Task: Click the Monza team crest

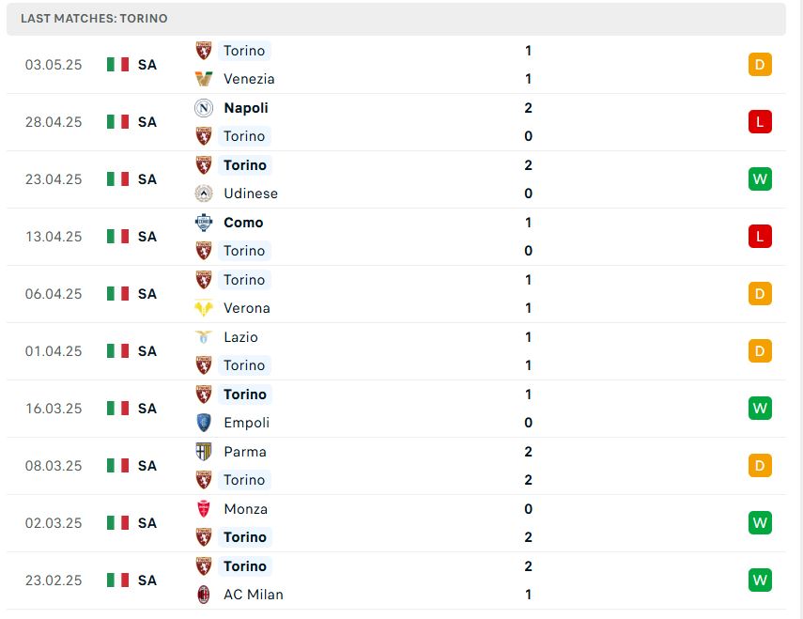Action: [203, 509]
